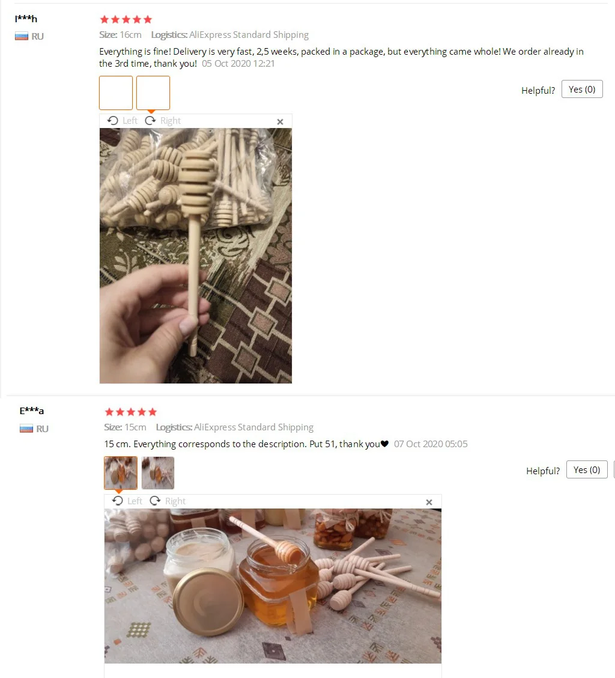Mark I***h's review as helpful with Yes (0)
The height and width of the screenshot is (678, 615).
tap(582, 89)
